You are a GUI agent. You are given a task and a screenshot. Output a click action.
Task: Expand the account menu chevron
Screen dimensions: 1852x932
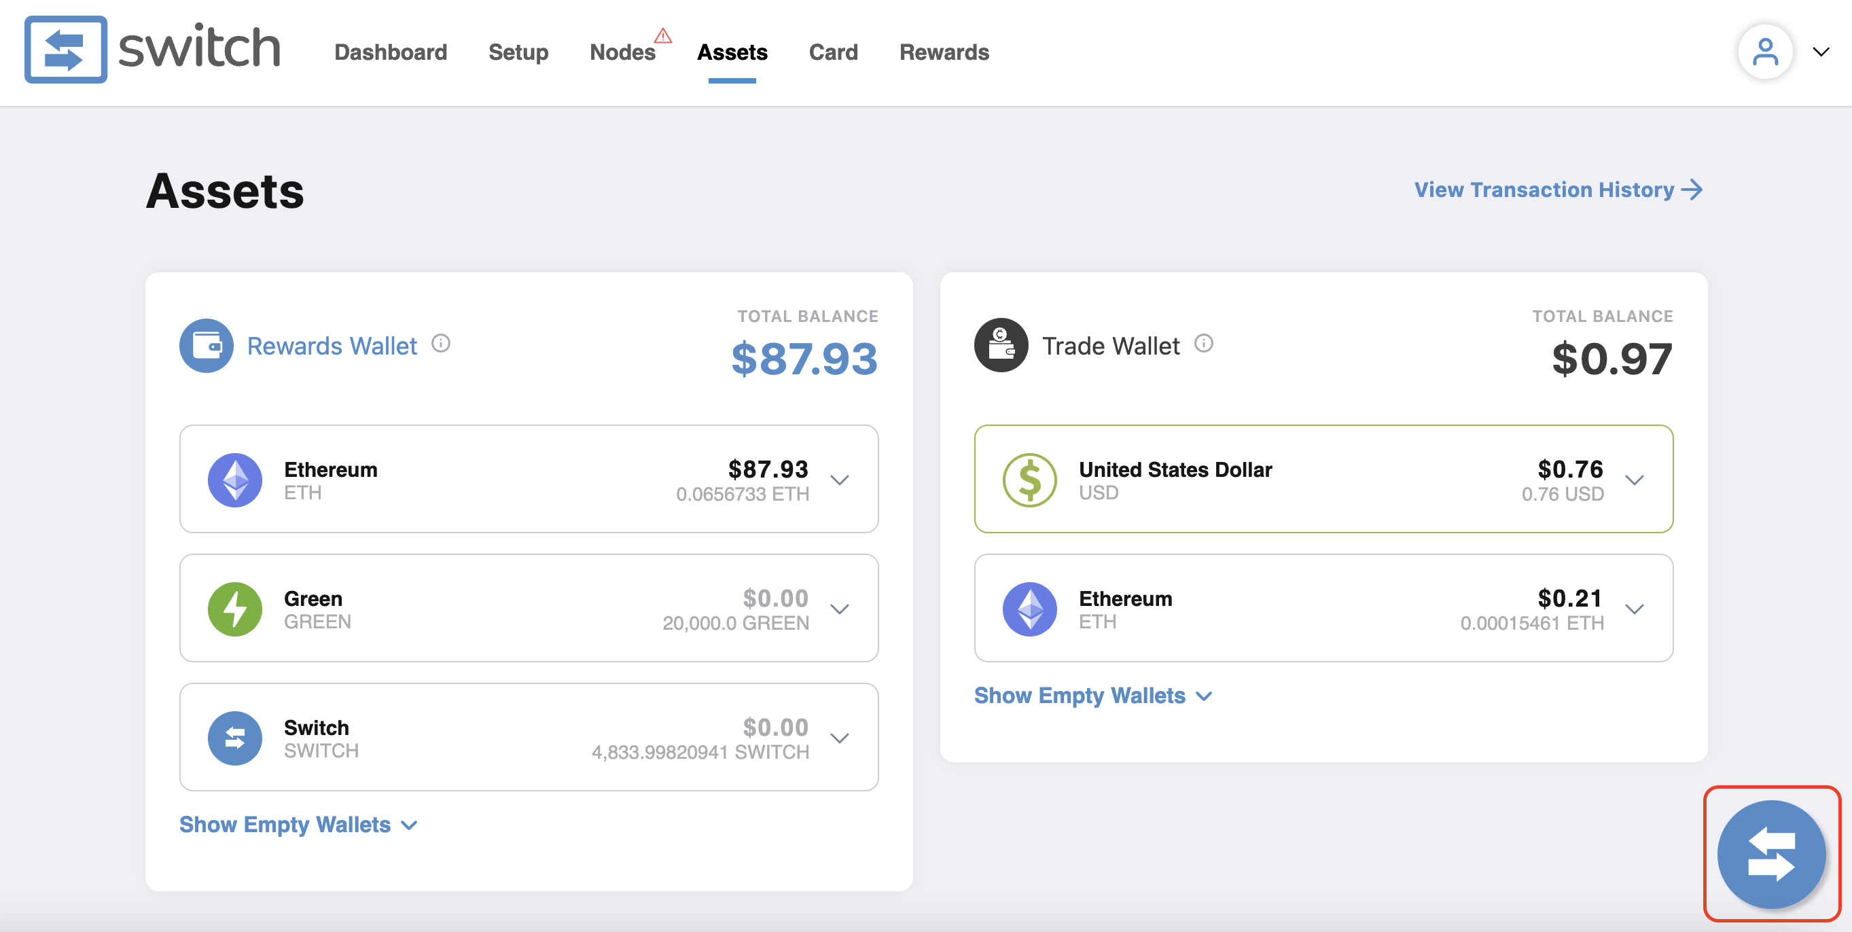pos(1821,52)
